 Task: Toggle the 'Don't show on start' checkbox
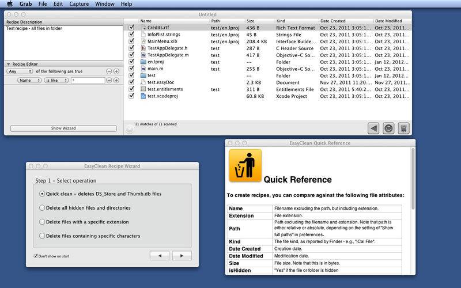tap(36, 255)
